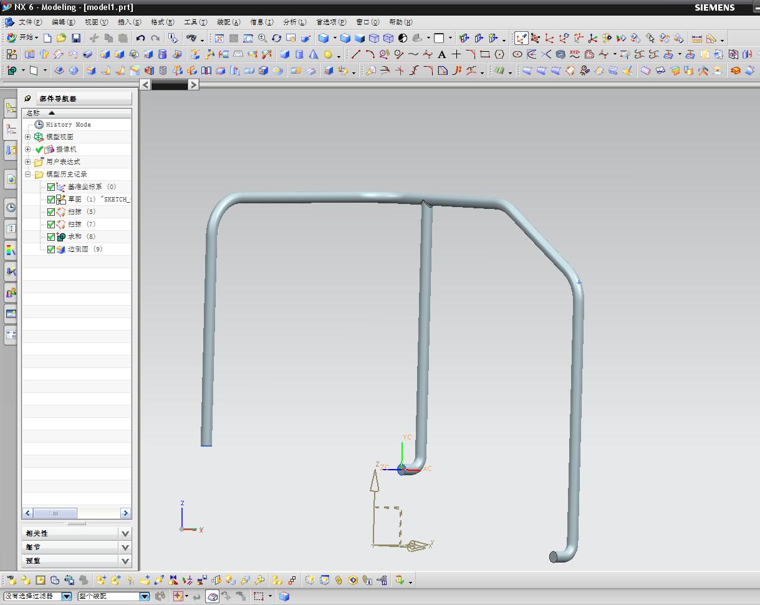Expand the 模型视图 tree node
The image size is (760, 605).
(x=28, y=137)
